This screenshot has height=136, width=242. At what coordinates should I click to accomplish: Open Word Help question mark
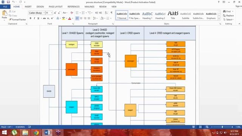[x=219, y=2]
